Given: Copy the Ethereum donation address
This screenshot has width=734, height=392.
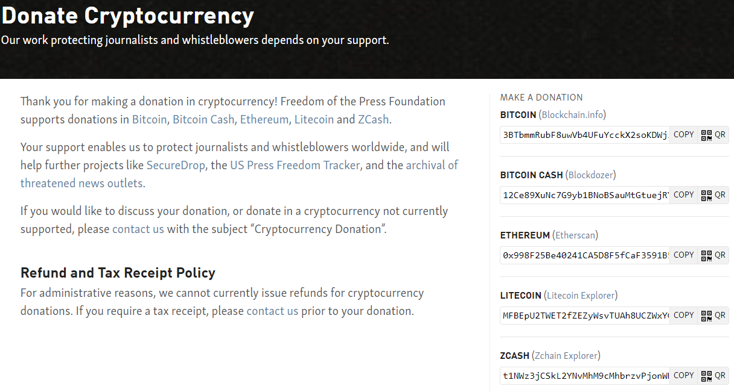Looking at the screenshot, I should (x=683, y=255).
